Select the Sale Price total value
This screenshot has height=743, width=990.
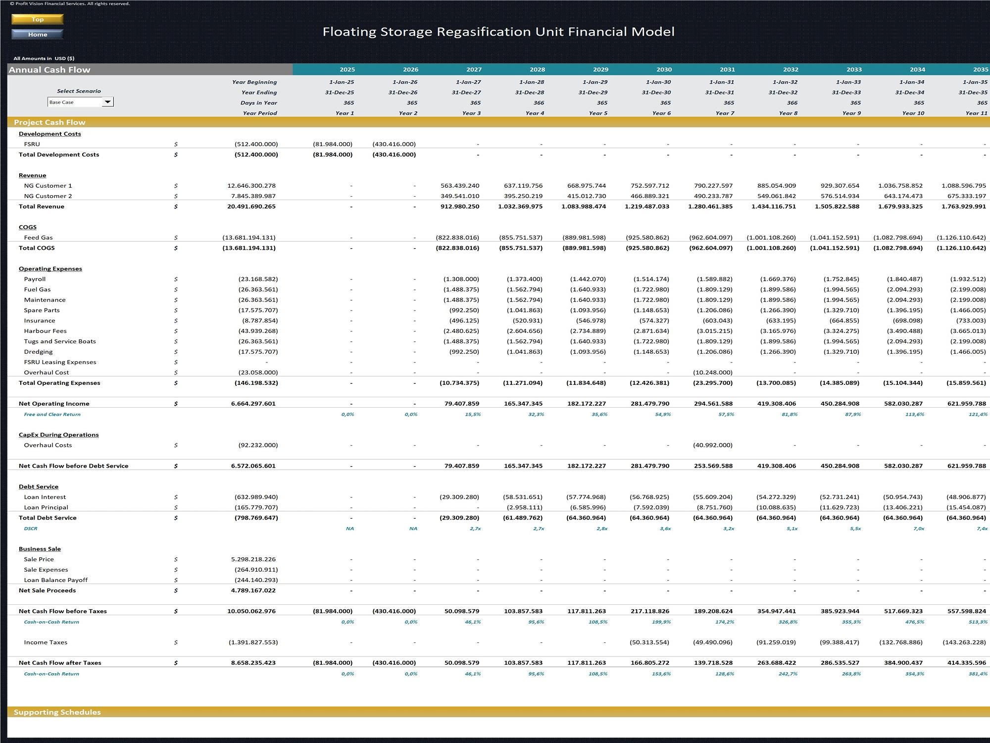(253, 559)
